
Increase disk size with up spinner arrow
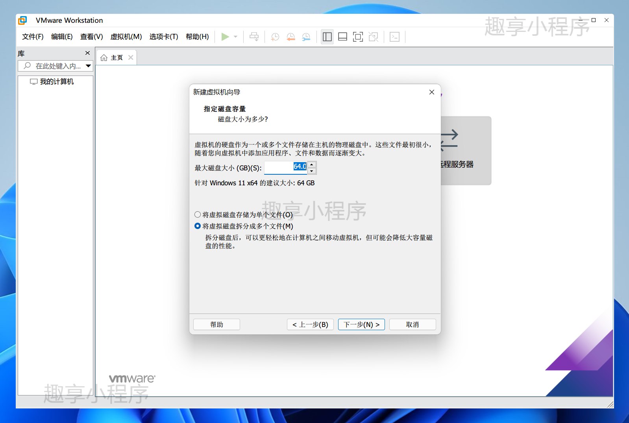click(x=312, y=164)
